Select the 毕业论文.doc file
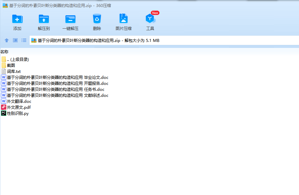 [x=55, y=77]
